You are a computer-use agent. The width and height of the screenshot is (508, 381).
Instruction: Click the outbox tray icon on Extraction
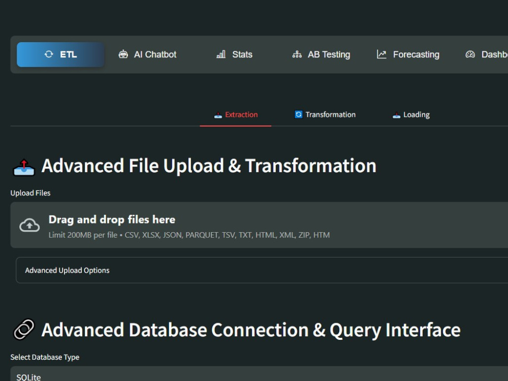pos(218,115)
